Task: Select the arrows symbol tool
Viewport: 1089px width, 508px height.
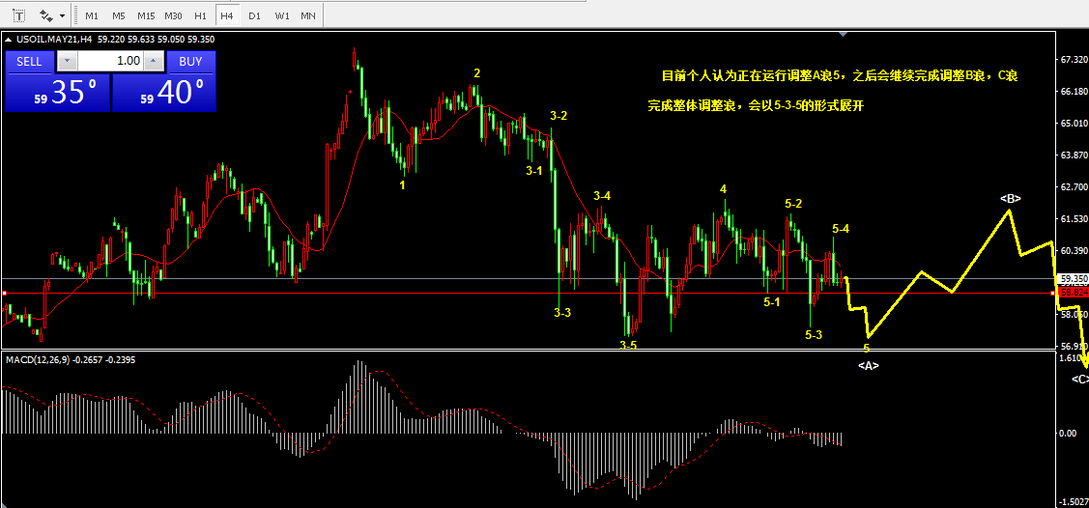Action: 46,14
